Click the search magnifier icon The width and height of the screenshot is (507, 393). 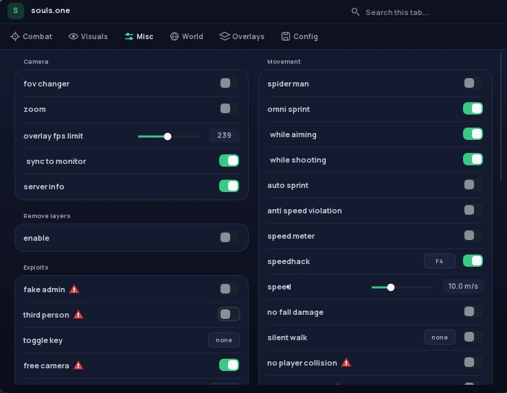355,12
